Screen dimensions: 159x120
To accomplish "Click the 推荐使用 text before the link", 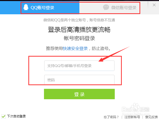I will point(54,49).
